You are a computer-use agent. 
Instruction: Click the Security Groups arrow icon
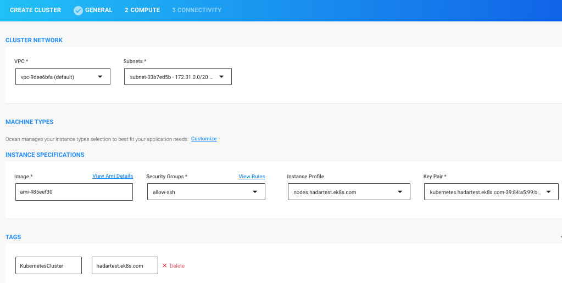(255, 192)
